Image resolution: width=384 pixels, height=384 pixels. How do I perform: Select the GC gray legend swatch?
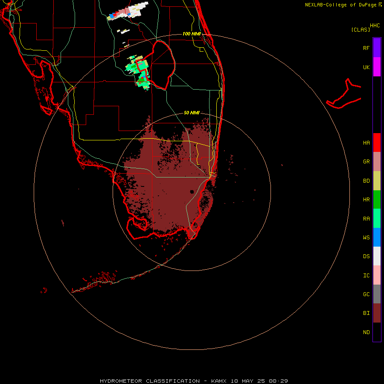click(x=377, y=294)
